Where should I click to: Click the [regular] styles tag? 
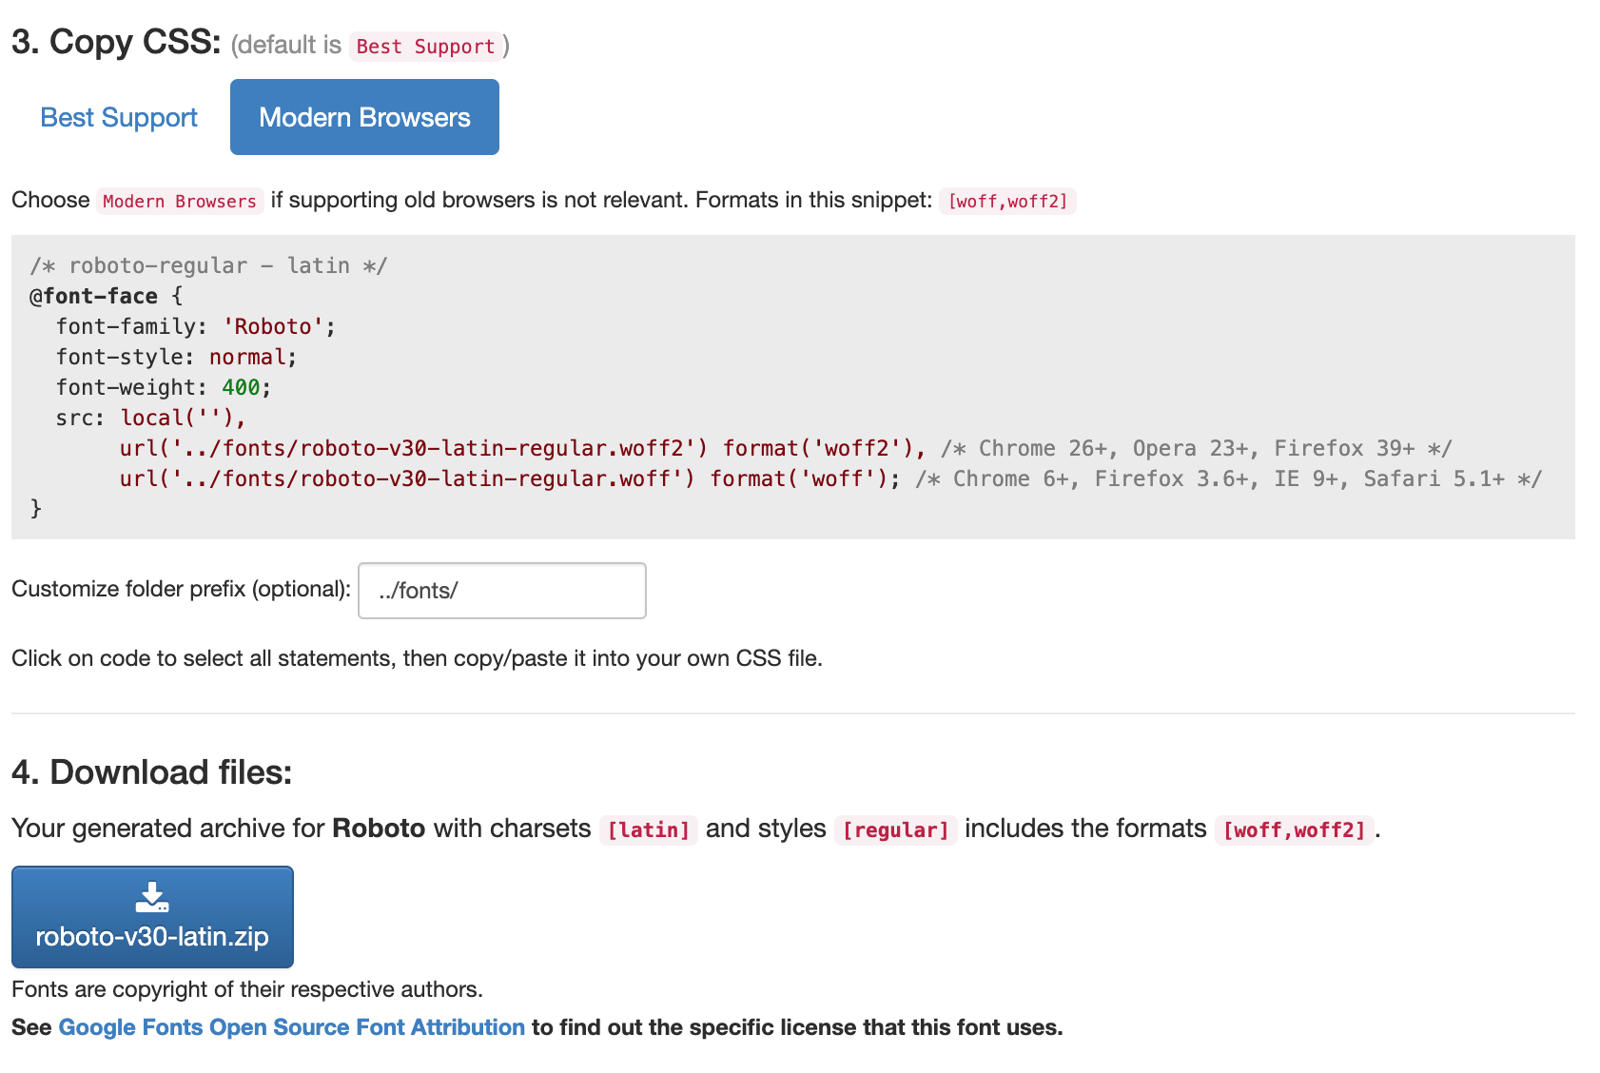pos(896,829)
